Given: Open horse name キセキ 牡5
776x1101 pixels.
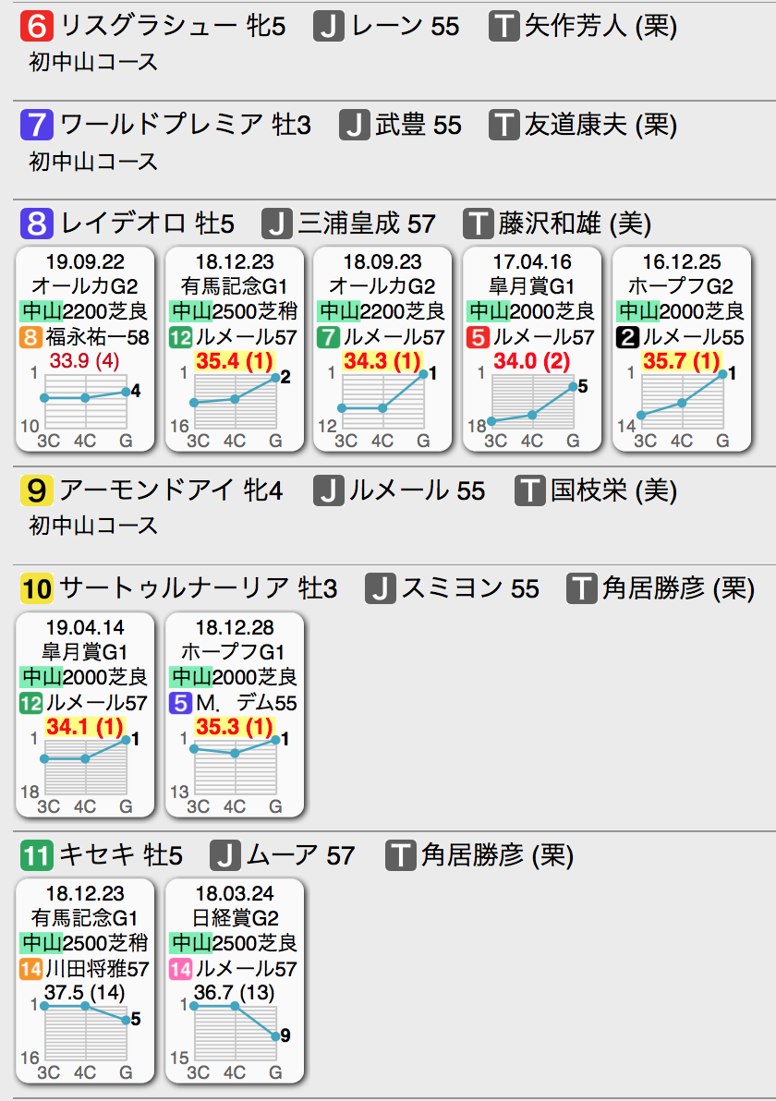Looking at the screenshot, I should click(x=121, y=855).
